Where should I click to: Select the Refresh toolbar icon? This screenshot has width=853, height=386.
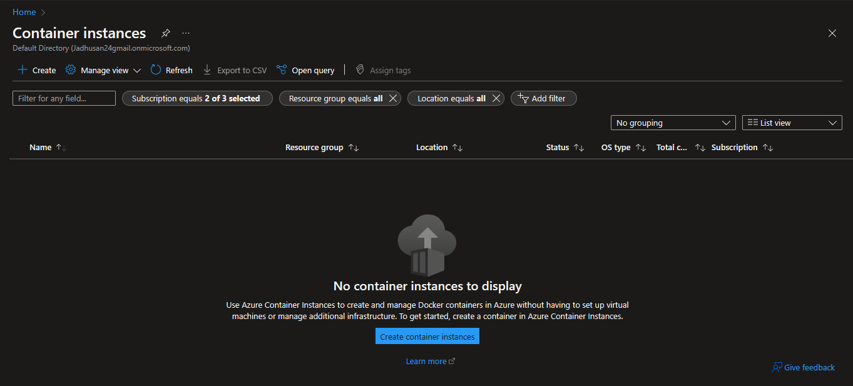pos(155,69)
